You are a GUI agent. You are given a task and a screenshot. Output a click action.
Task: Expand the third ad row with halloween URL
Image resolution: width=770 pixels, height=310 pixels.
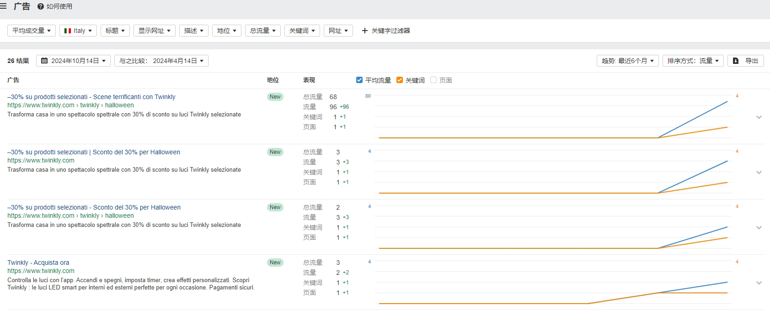[x=759, y=227]
